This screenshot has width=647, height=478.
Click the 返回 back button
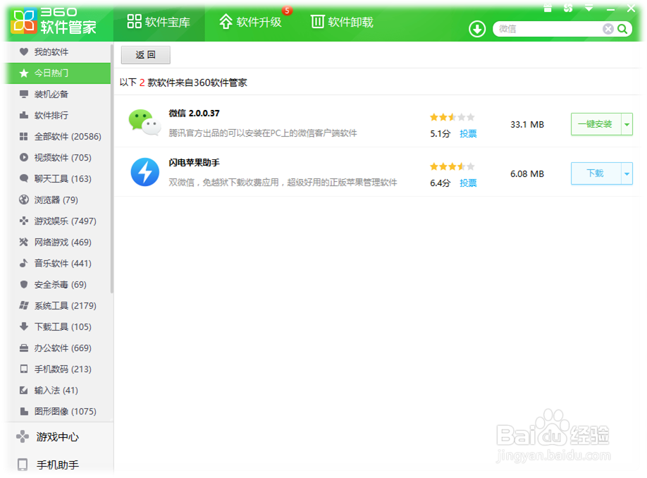[x=146, y=55]
